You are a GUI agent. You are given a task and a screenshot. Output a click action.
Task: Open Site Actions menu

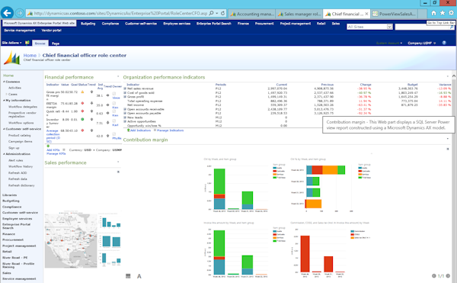[x=11, y=43]
